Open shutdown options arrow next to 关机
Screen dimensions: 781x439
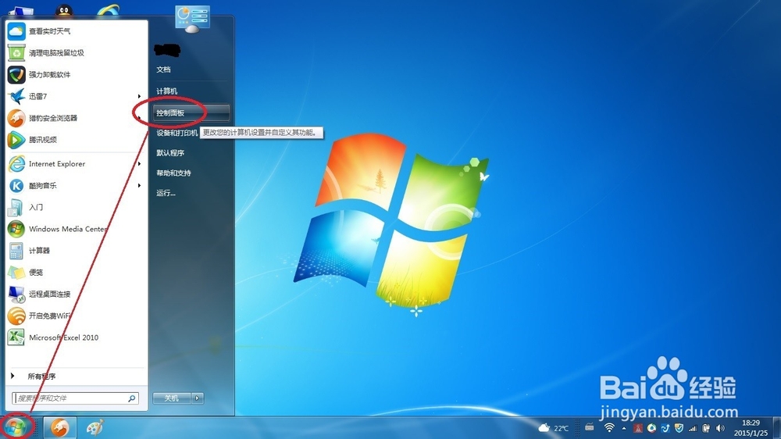[x=198, y=398]
